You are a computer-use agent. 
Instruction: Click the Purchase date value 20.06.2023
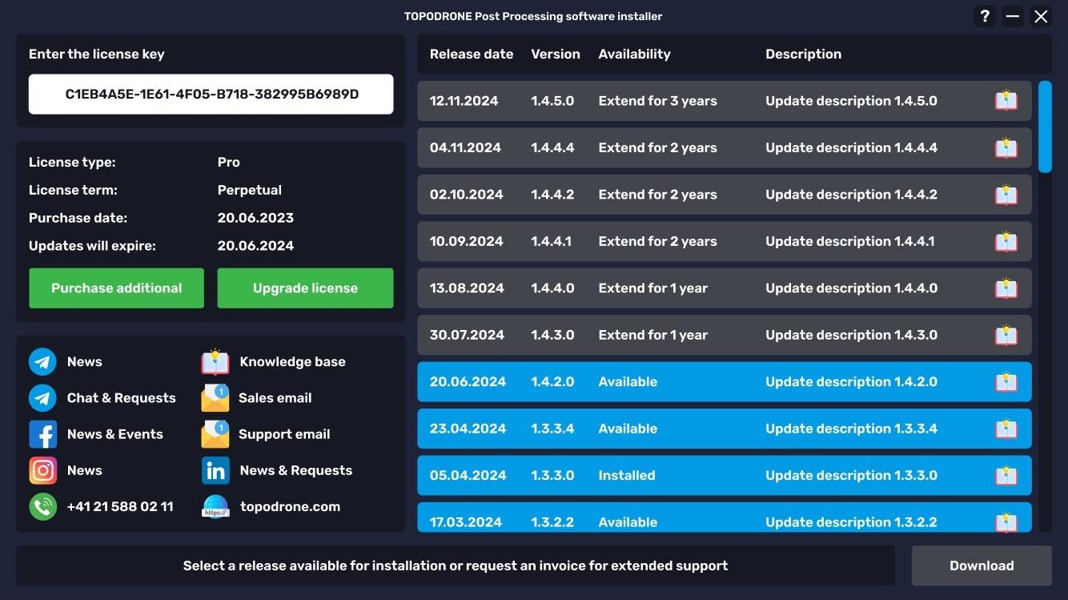tap(255, 218)
